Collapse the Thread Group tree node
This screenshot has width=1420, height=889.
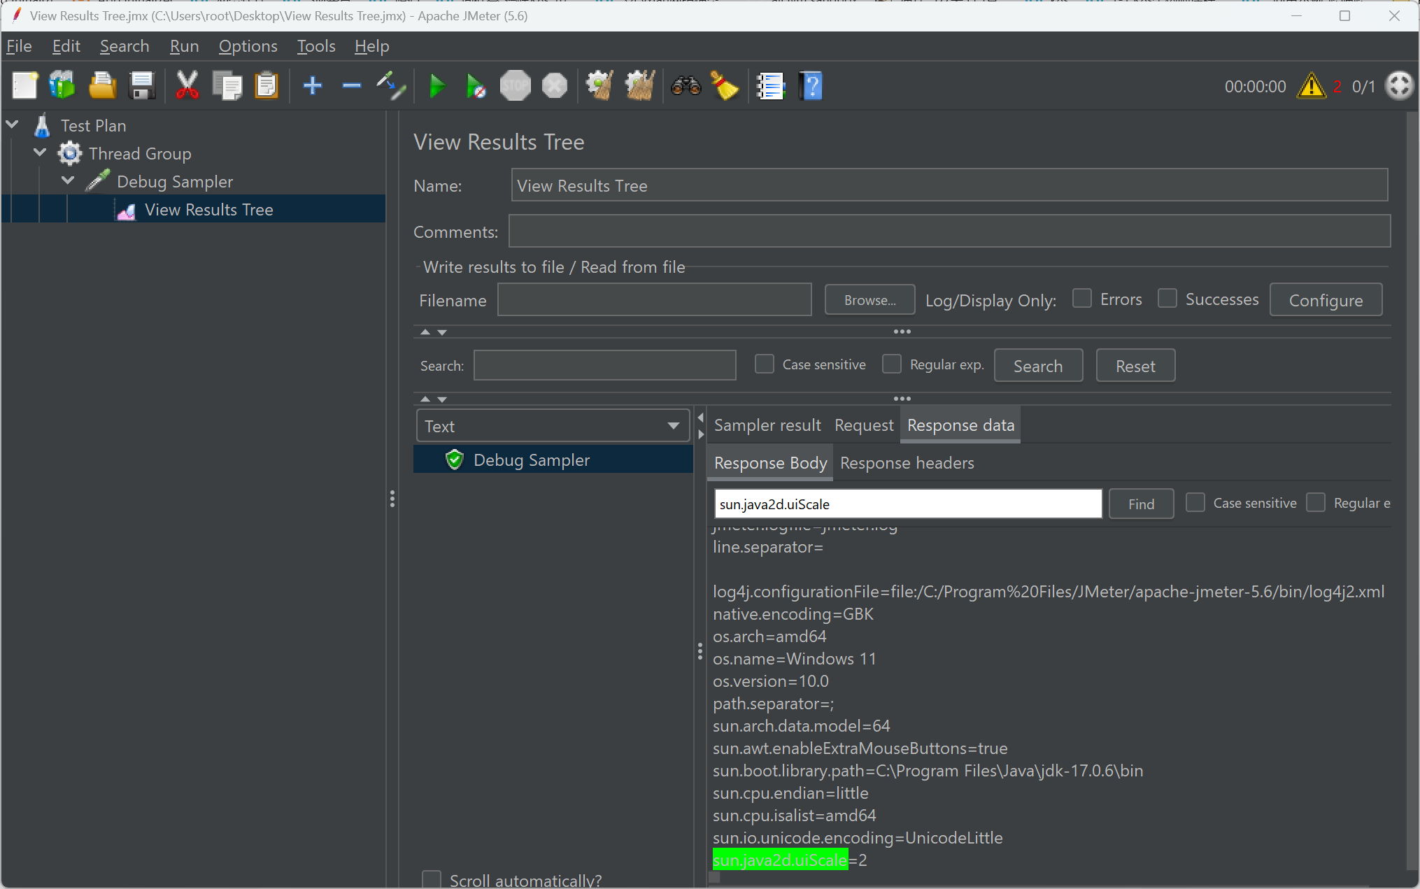(x=41, y=152)
